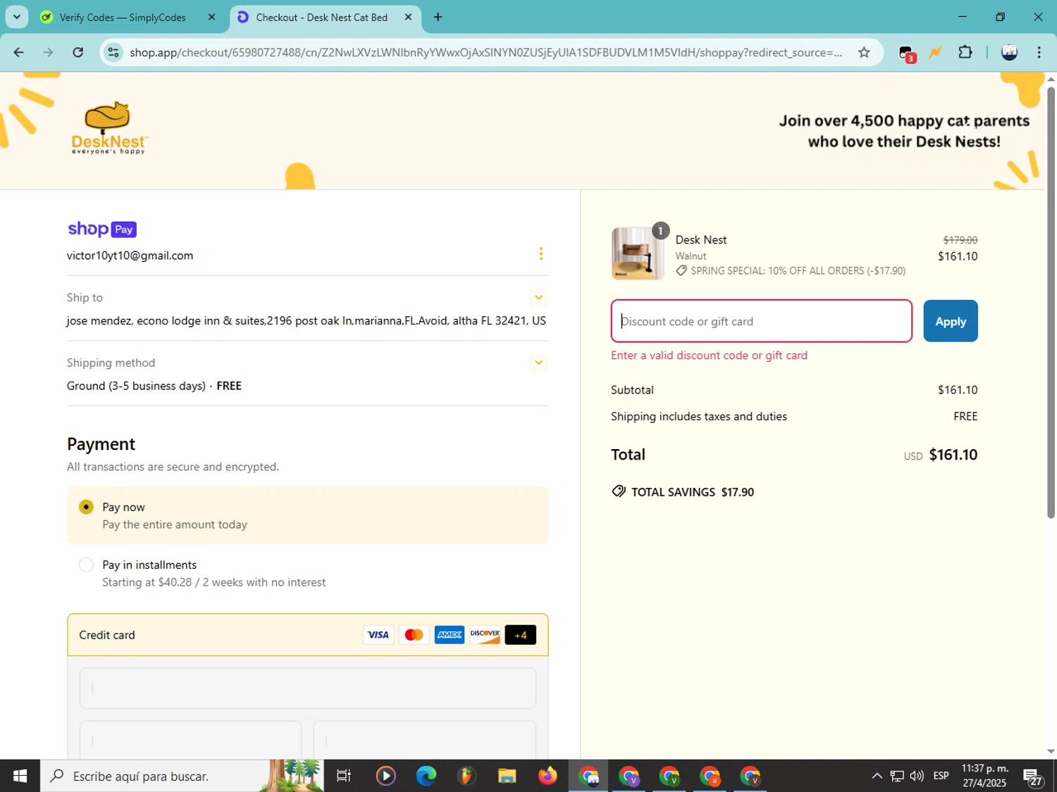Screen dimensions: 1057x792
Task: Select Pay in installments option
Action: coord(86,565)
